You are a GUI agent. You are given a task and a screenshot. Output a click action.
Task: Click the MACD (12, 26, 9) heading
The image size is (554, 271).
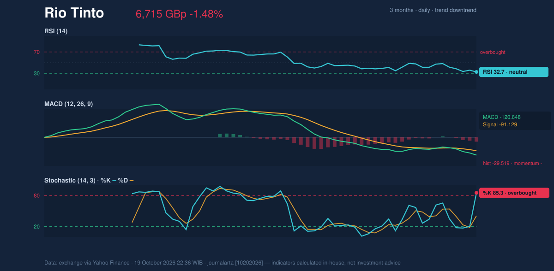coord(68,104)
